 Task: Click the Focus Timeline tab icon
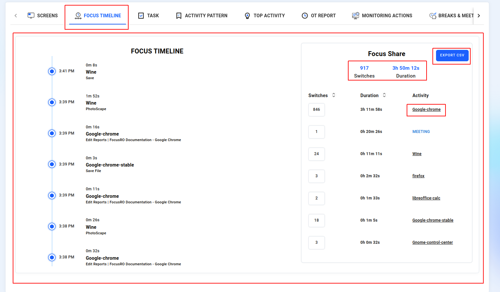click(78, 16)
